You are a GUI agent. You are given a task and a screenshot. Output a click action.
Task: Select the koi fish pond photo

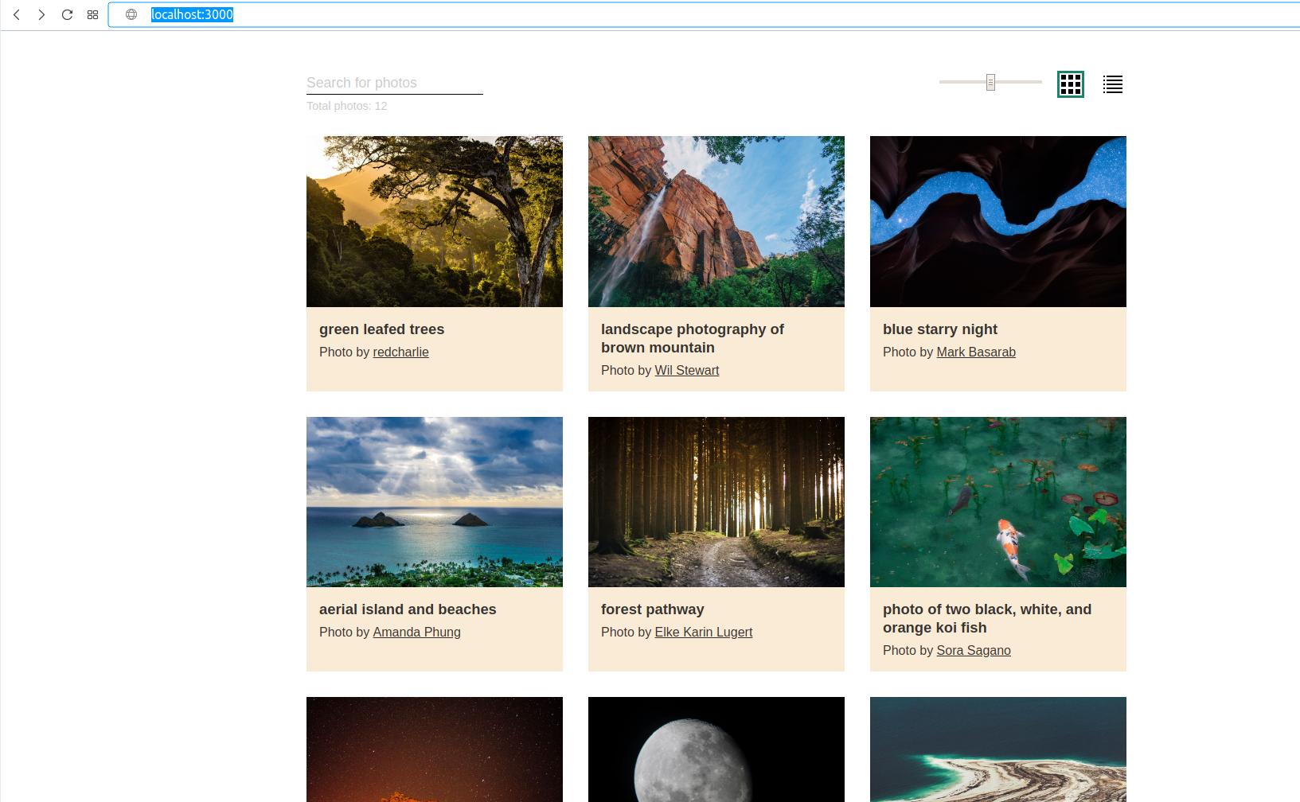point(997,502)
